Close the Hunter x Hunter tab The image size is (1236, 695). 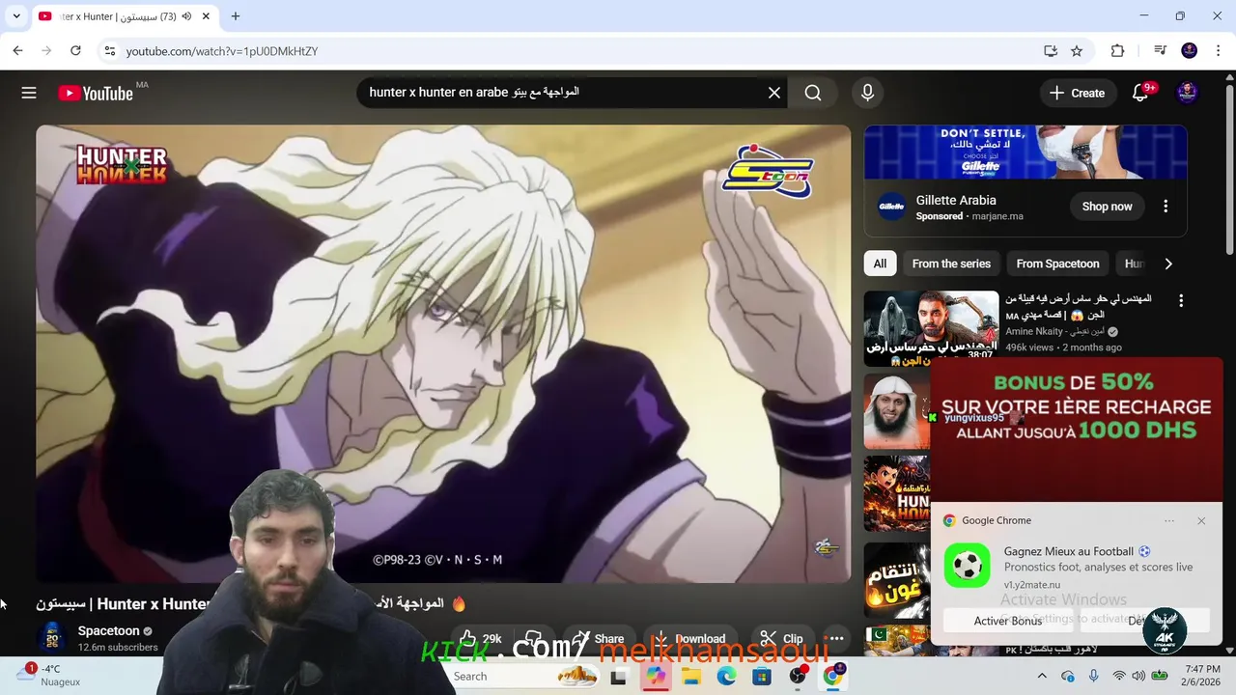pyautogui.click(x=206, y=16)
